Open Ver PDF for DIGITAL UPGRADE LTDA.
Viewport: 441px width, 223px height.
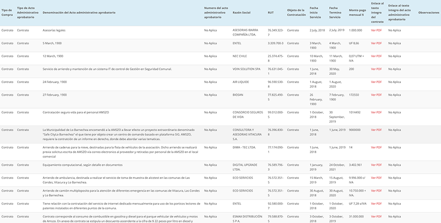tap(376, 165)
